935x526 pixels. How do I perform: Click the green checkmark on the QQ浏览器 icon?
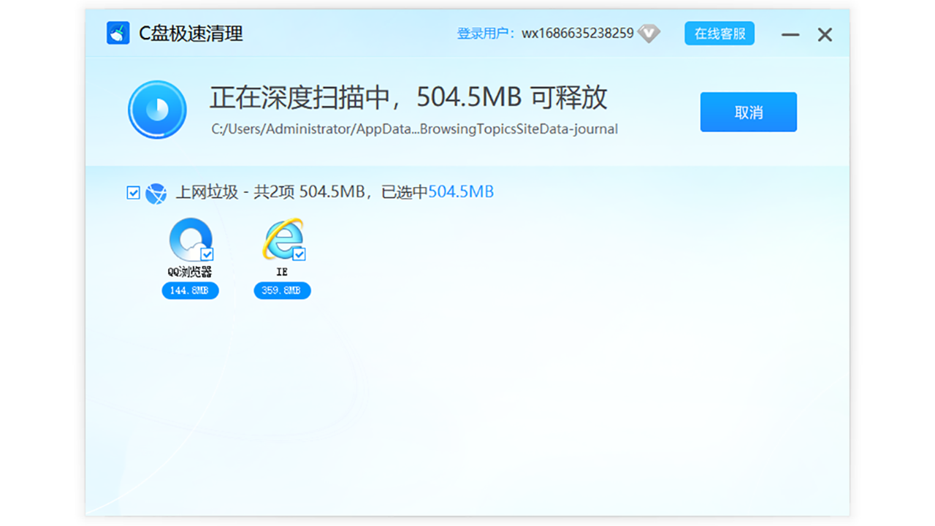click(x=206, y=255)
